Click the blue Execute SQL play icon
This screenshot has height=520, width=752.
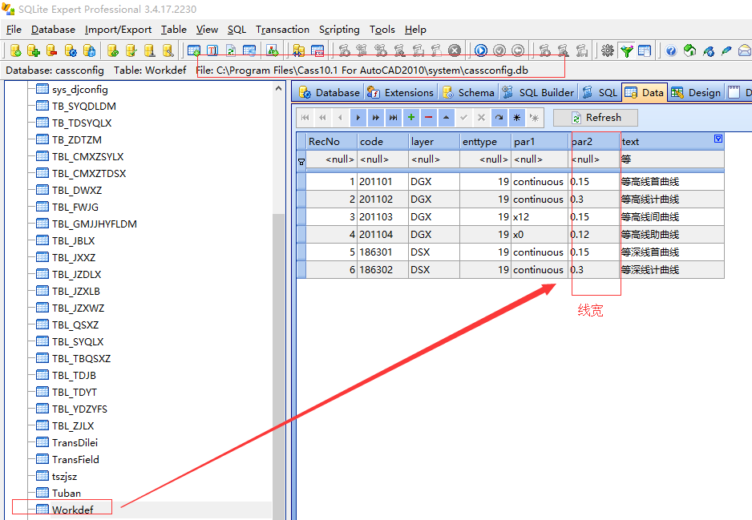(x=480, y=50)
